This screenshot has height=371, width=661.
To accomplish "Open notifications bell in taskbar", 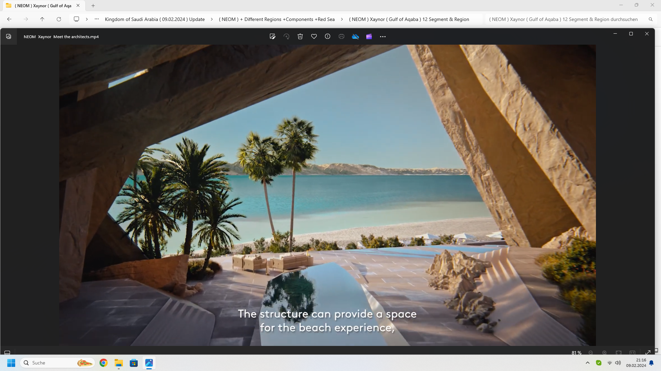I will click(651, 363).
